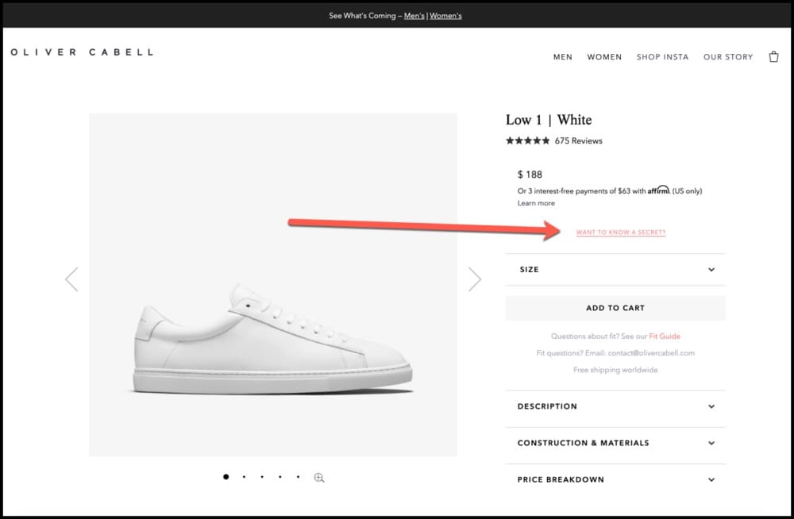
Task: Expand Construction & Materials section
Action: pos(615,443)
